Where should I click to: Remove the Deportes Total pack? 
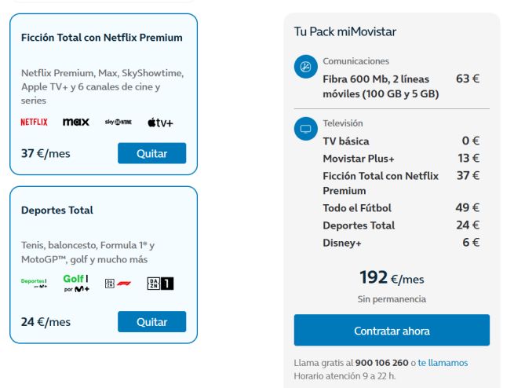151,322
